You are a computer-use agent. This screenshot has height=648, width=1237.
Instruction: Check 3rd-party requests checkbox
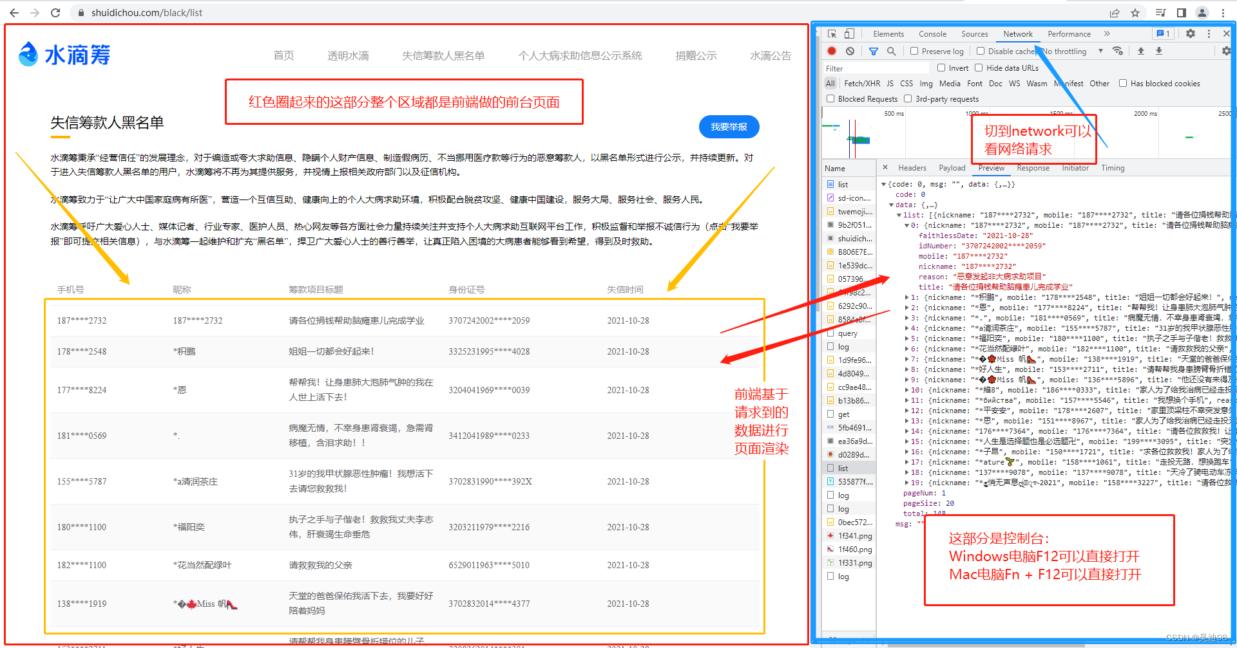908,98
